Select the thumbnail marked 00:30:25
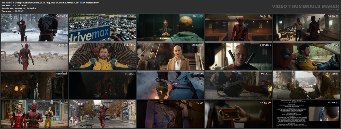 coord(306,28)
